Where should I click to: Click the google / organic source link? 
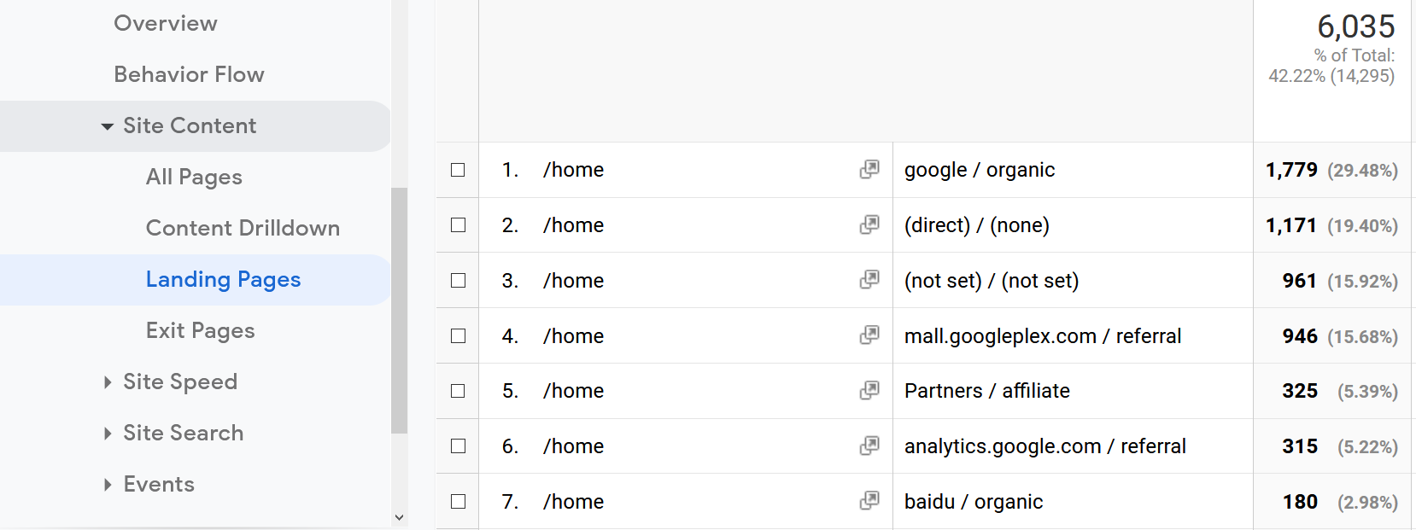pos(980,170)
